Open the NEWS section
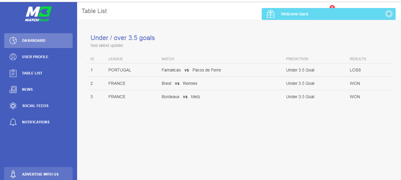401x180 pixels. 38,90
